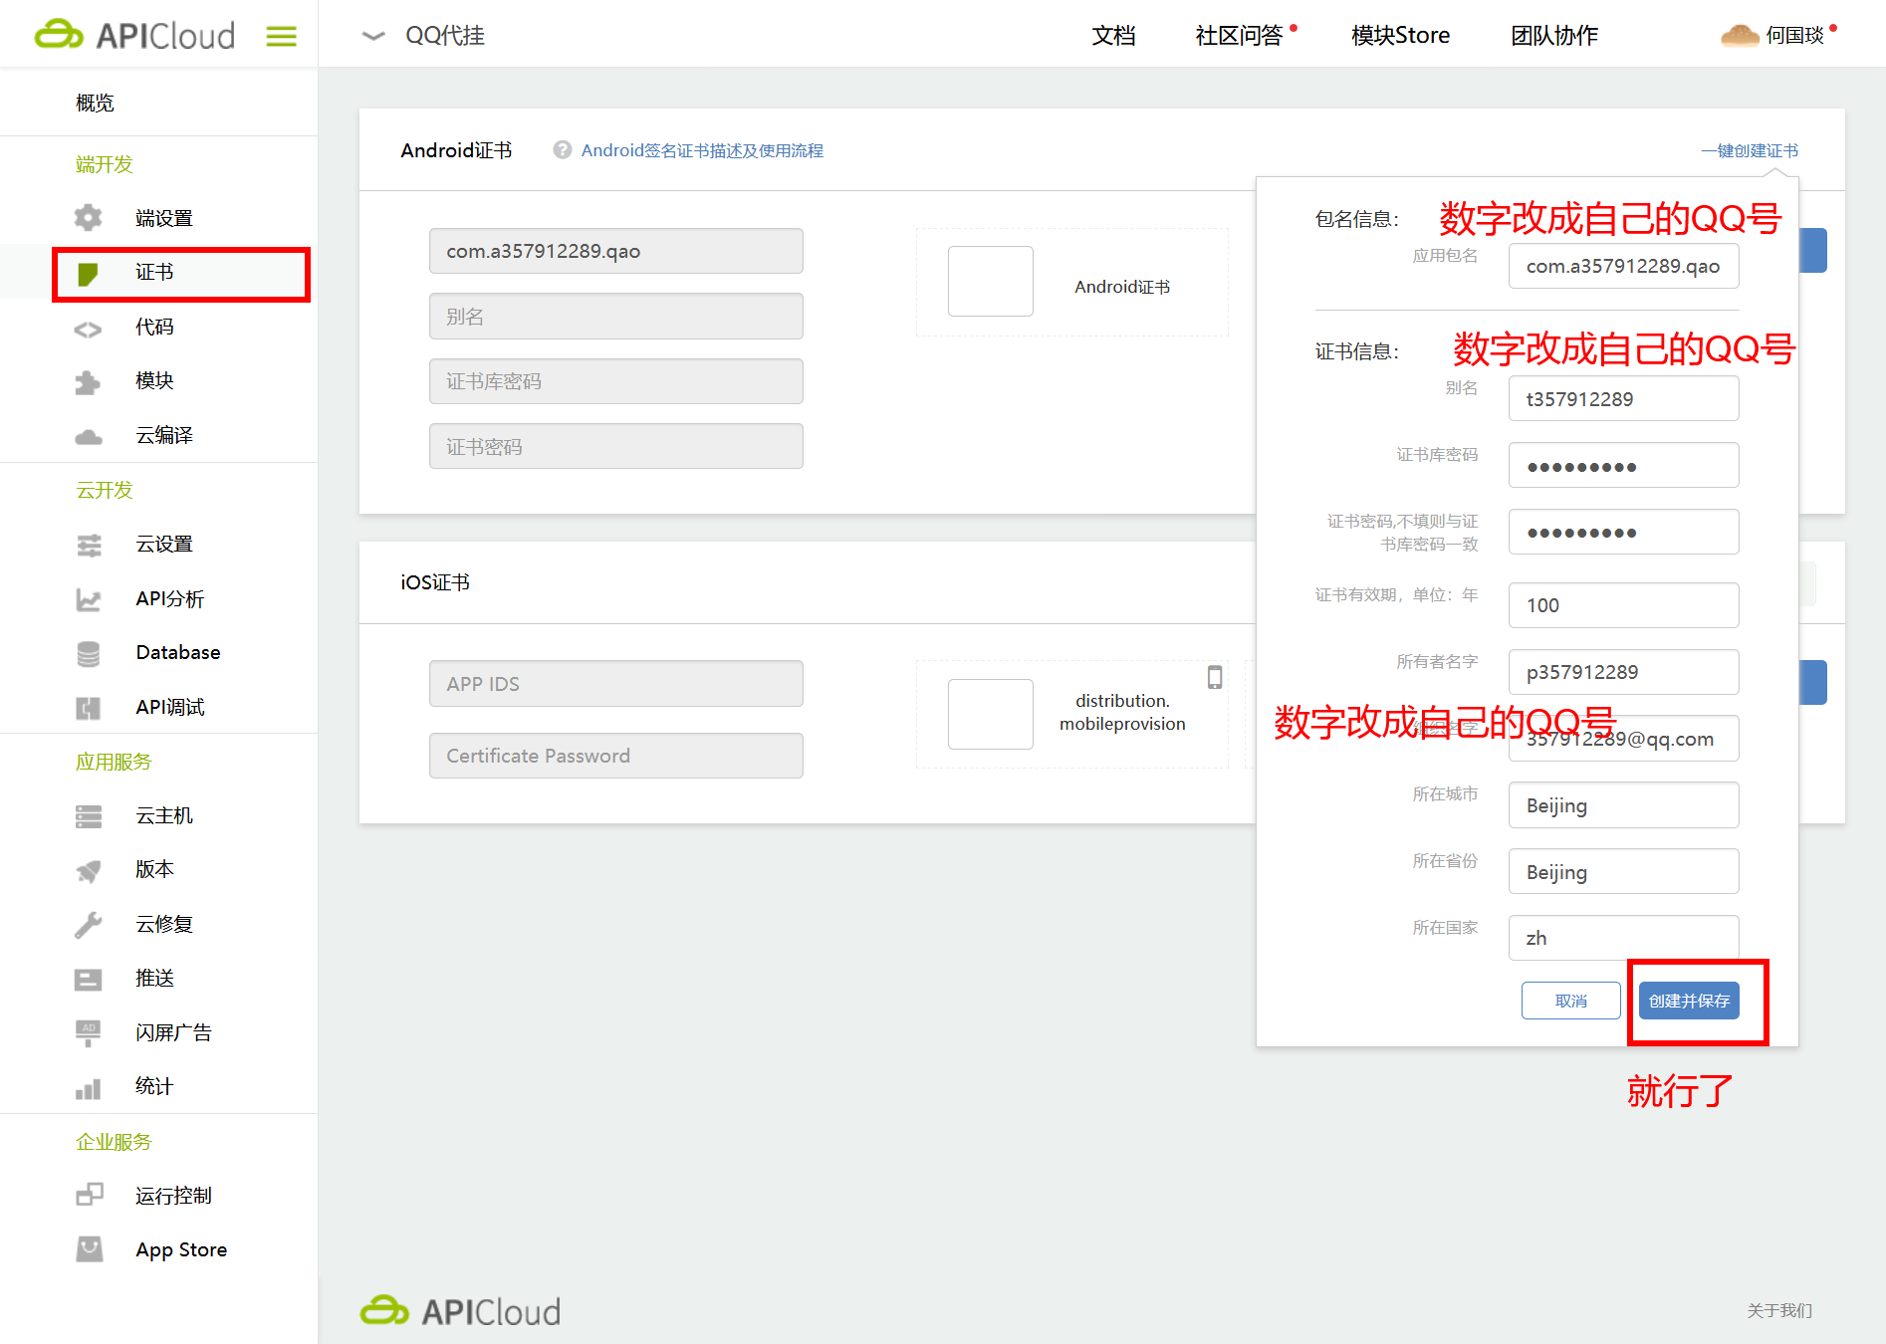Click the Certificate Password field
Viewport: 1886px width, 1344px height.
pos(616,756)
